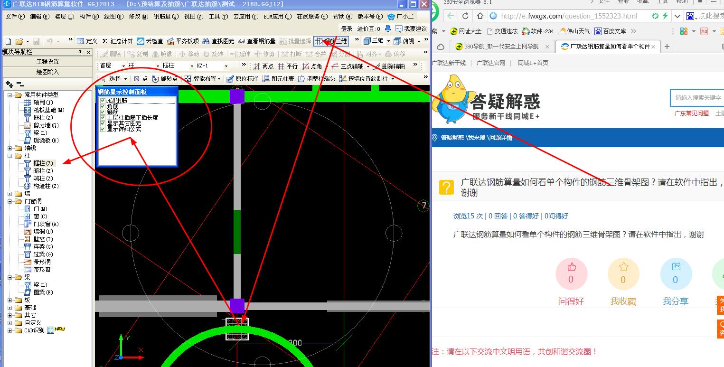Viewport: 724px width, 367px height.
Task: Select 两点 two-point axis tool
Action: pyautogui.click(x=263, y=66)
